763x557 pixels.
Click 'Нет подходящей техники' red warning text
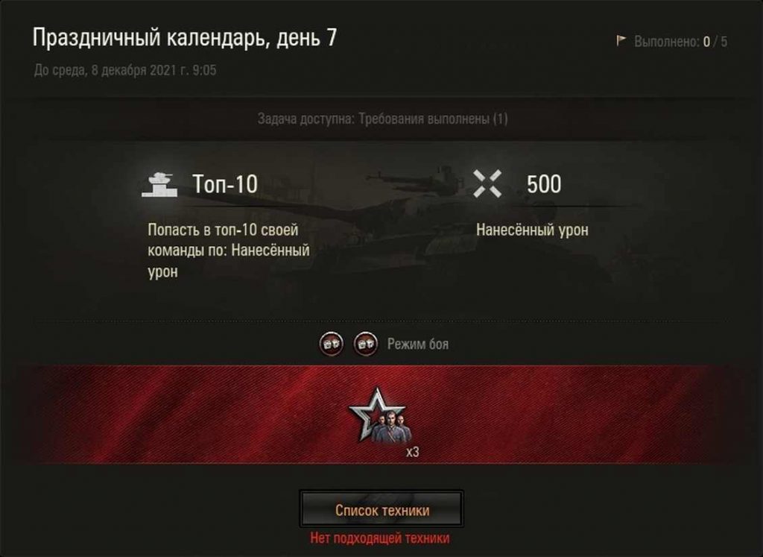tap(379, 538)
